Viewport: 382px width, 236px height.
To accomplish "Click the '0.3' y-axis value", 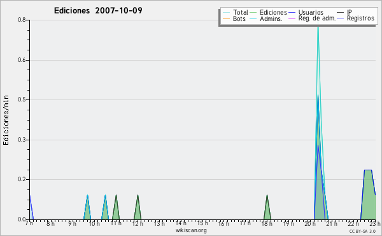I will [22, 140].
